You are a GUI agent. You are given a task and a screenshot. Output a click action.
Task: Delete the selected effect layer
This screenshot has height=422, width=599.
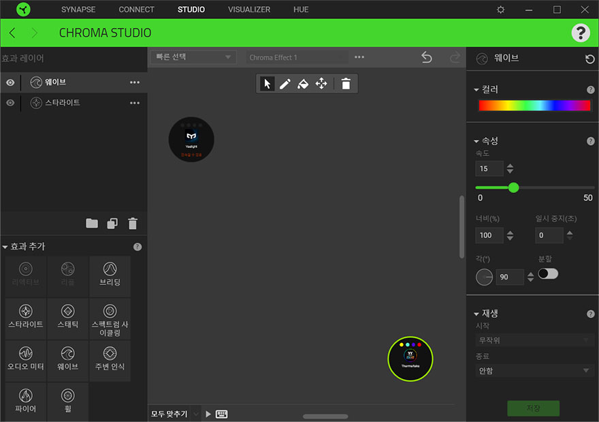coord(133,223)
